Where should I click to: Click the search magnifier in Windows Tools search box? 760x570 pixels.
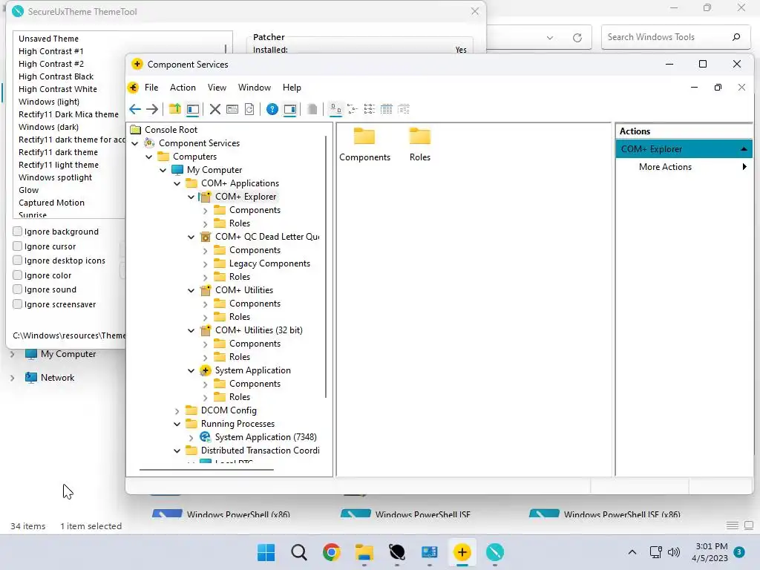pos(736,37)
